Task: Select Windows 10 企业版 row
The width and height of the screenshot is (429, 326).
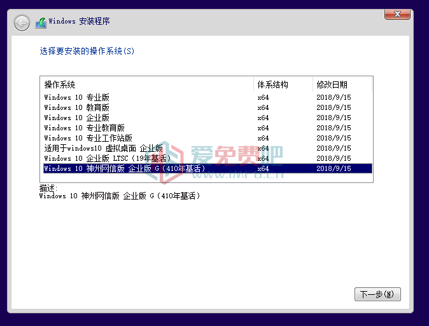Action: click(x=207, y=118)
